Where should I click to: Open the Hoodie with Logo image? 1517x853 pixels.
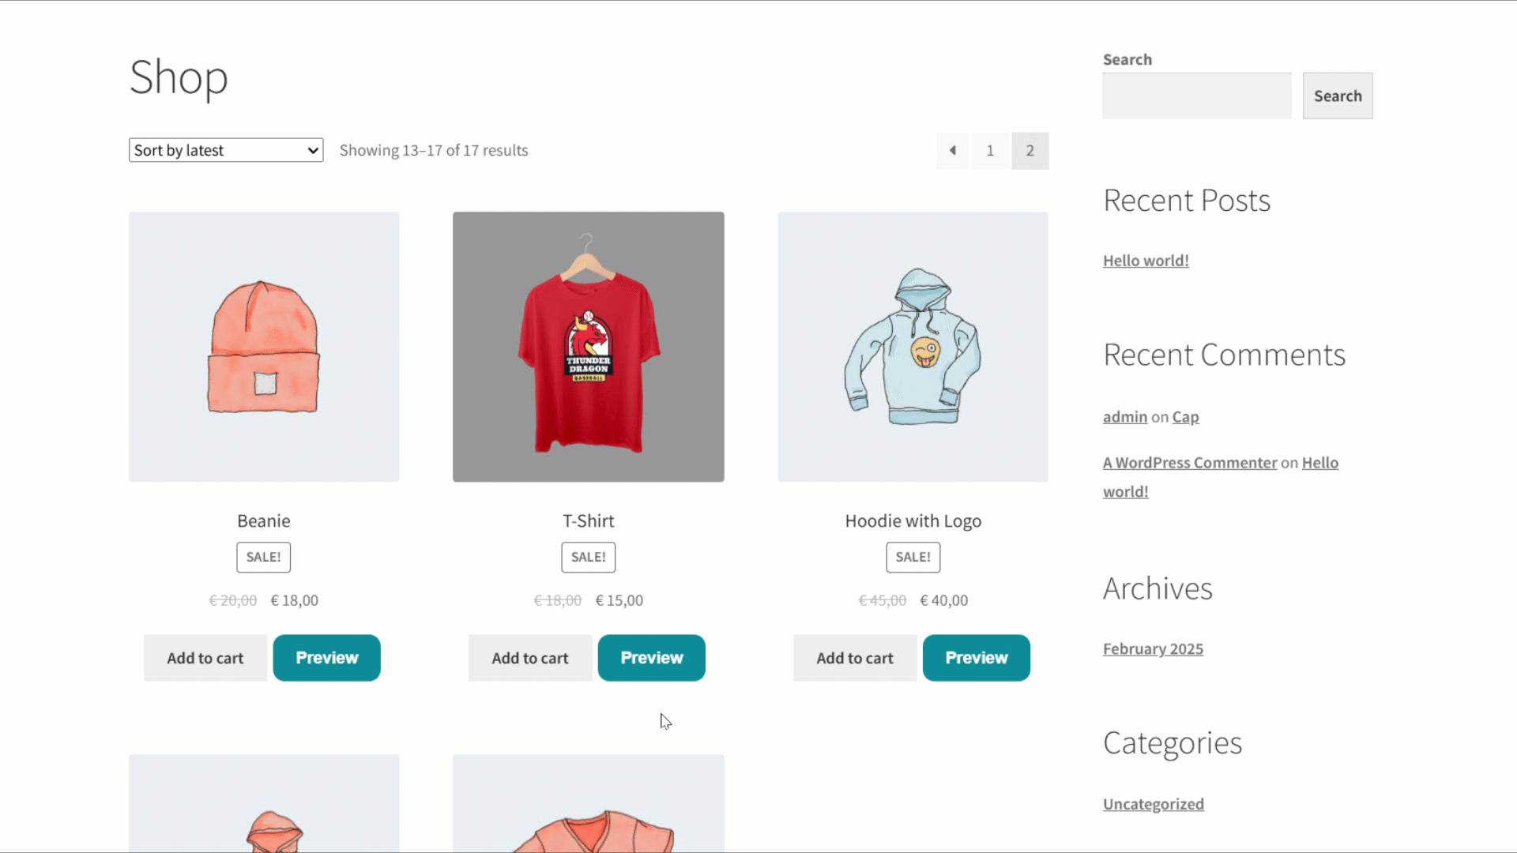[x=913, y=347]
